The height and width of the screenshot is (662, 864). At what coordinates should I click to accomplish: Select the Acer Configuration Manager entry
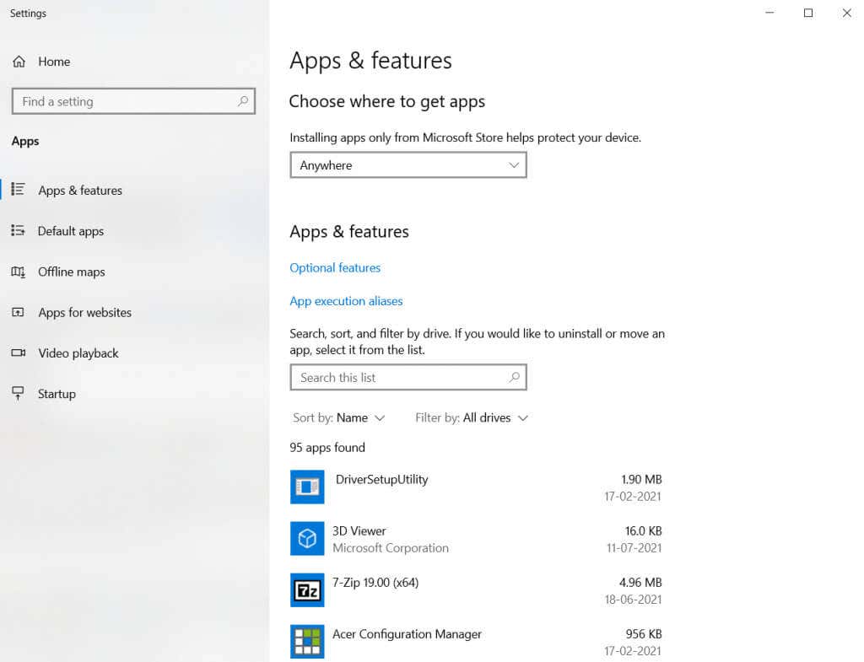pos(407,634)
